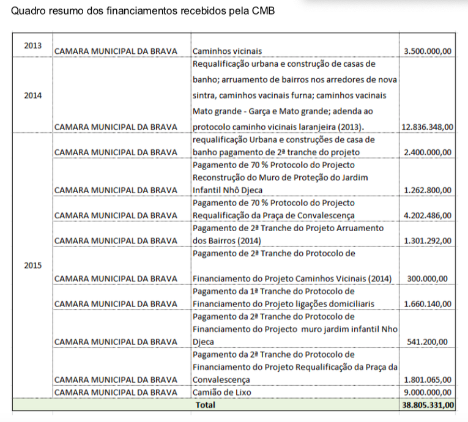The width and height of the screenshot is (468, 422).
Task: Select 'Requalificação da Praça de Convalescença' text
Action: [x=273, y=215]
